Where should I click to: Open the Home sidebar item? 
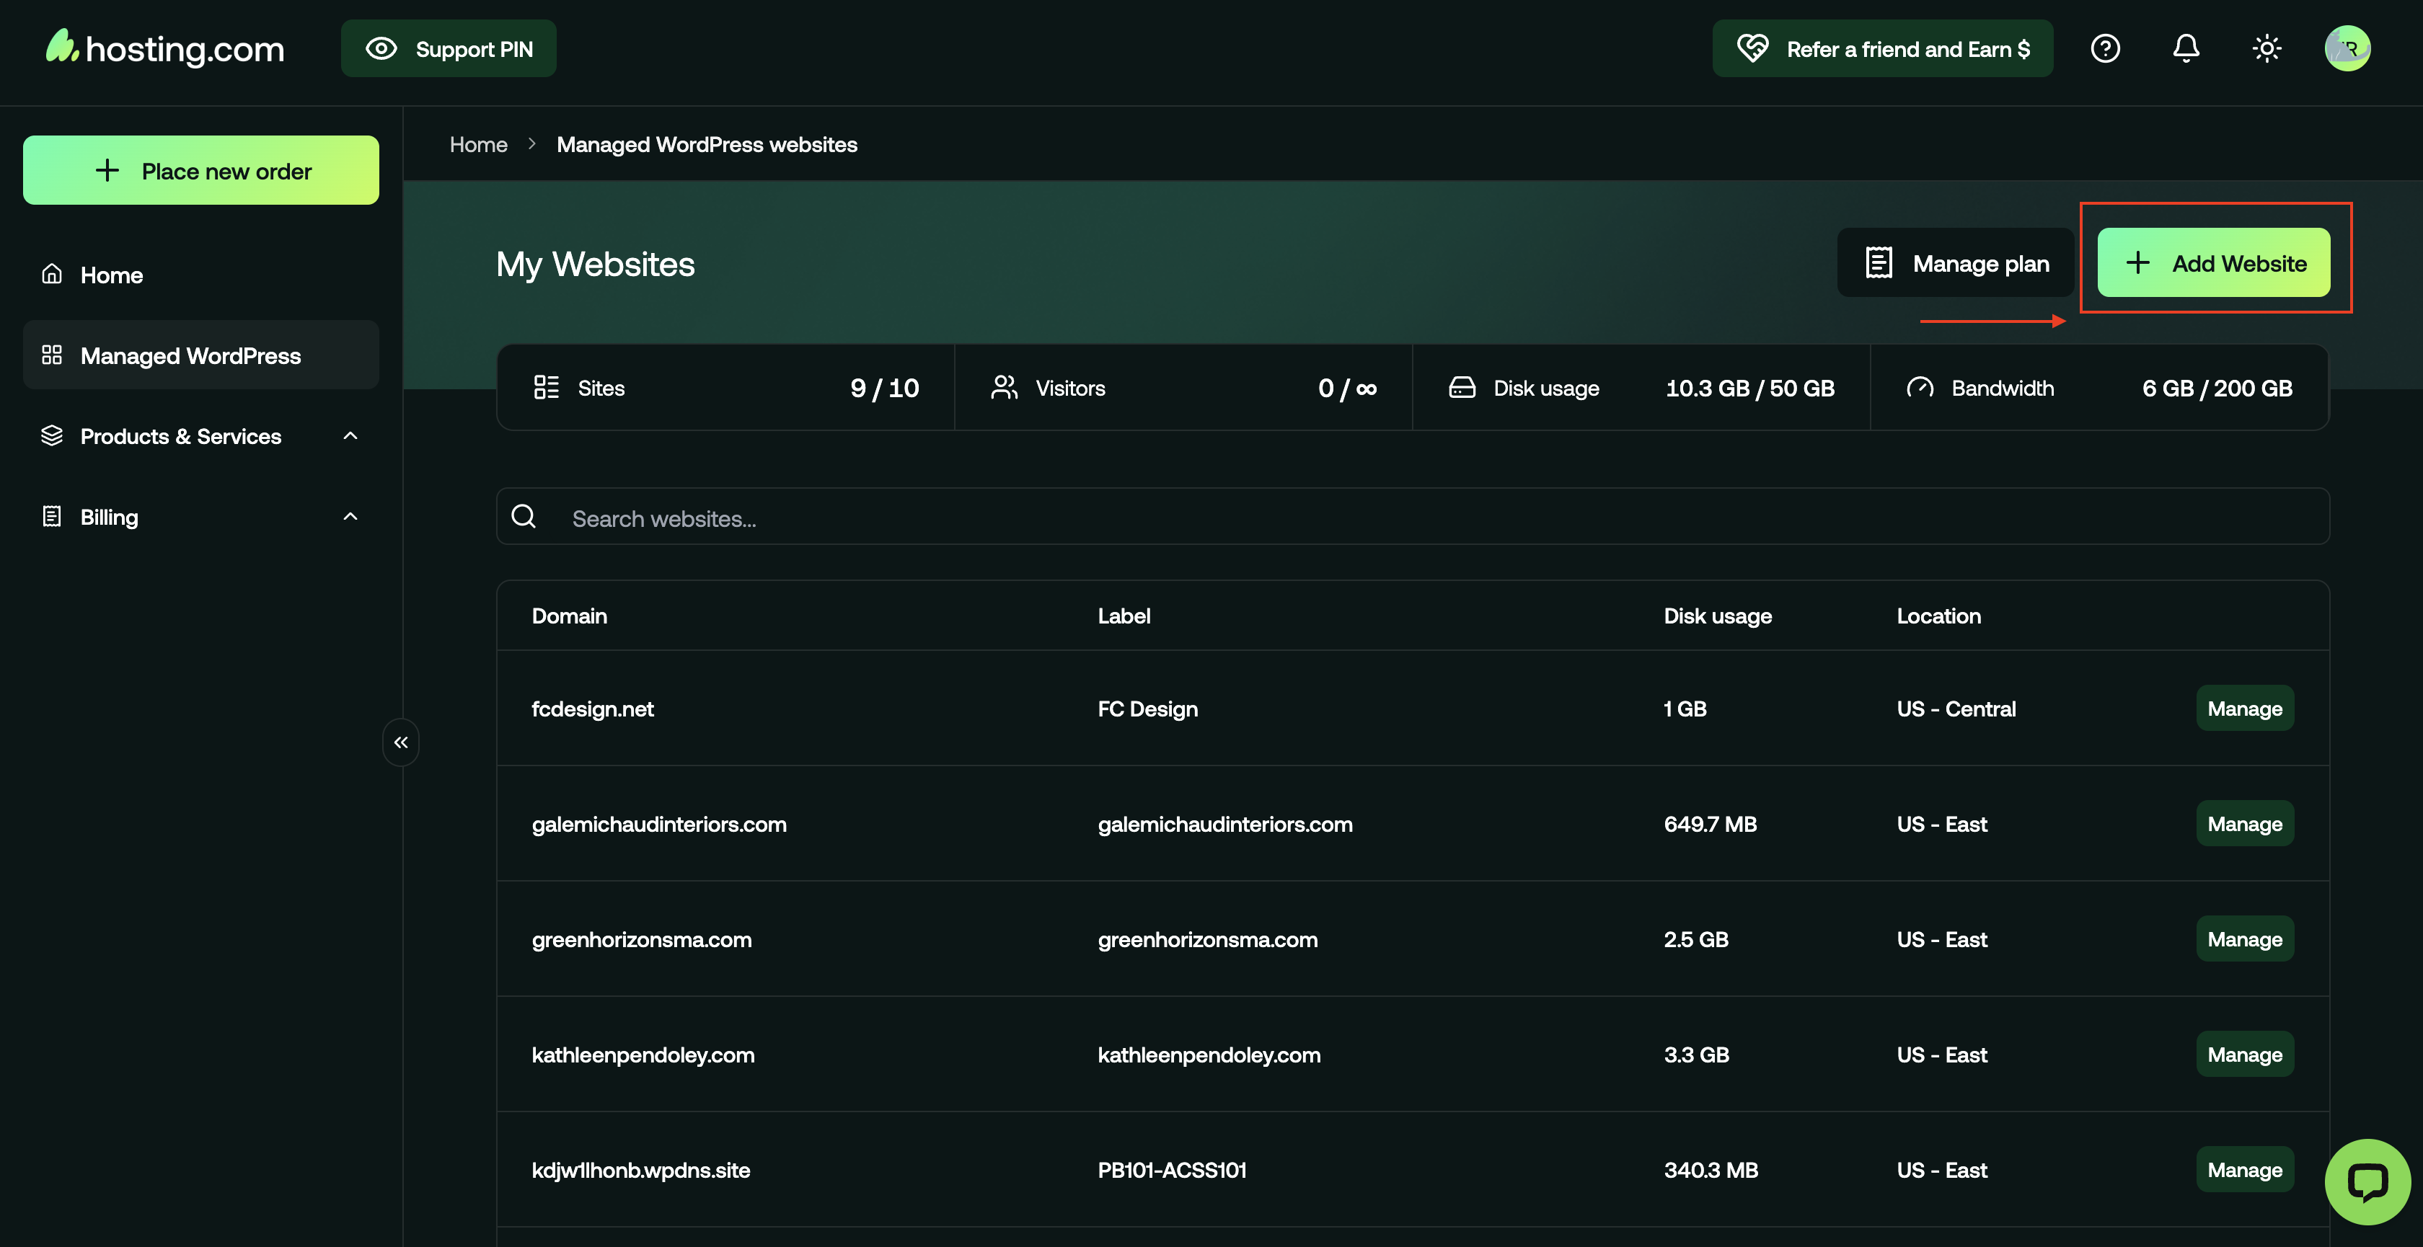111,275
